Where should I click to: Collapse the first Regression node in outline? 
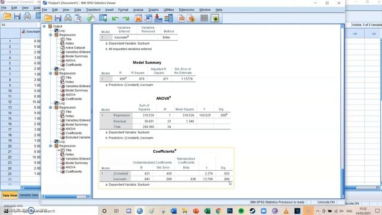(51, 35)
